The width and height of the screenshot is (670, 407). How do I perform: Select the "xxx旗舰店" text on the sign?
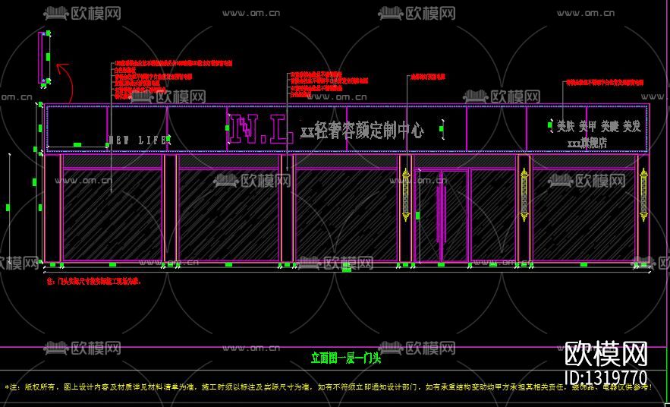(x=587, y=143)
